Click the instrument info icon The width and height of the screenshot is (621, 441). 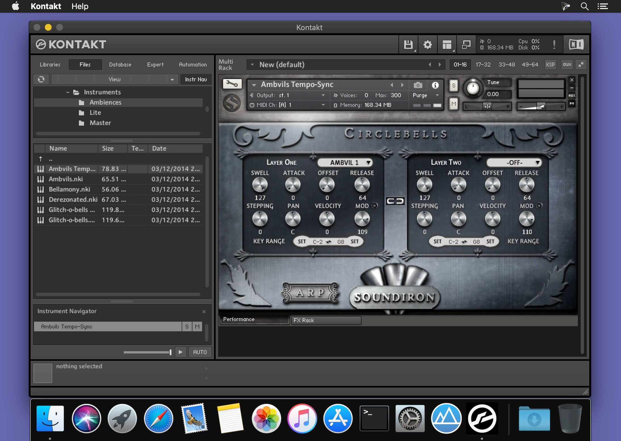pyautogui.click(x=435, y=85)
